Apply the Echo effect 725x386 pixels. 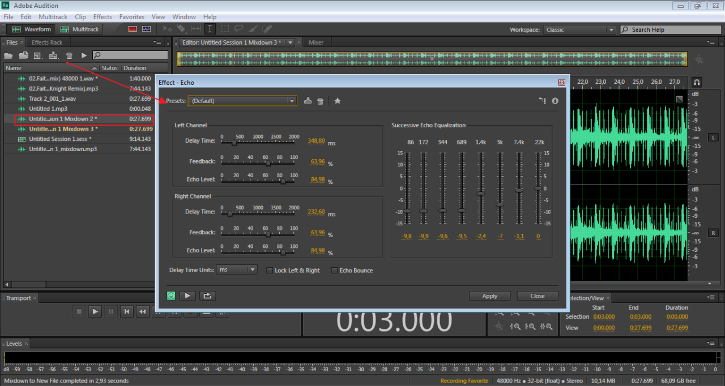tap(489, 295)
